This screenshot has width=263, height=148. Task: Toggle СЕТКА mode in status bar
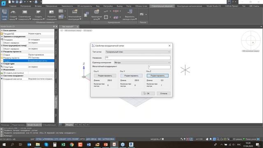point(39,139)
